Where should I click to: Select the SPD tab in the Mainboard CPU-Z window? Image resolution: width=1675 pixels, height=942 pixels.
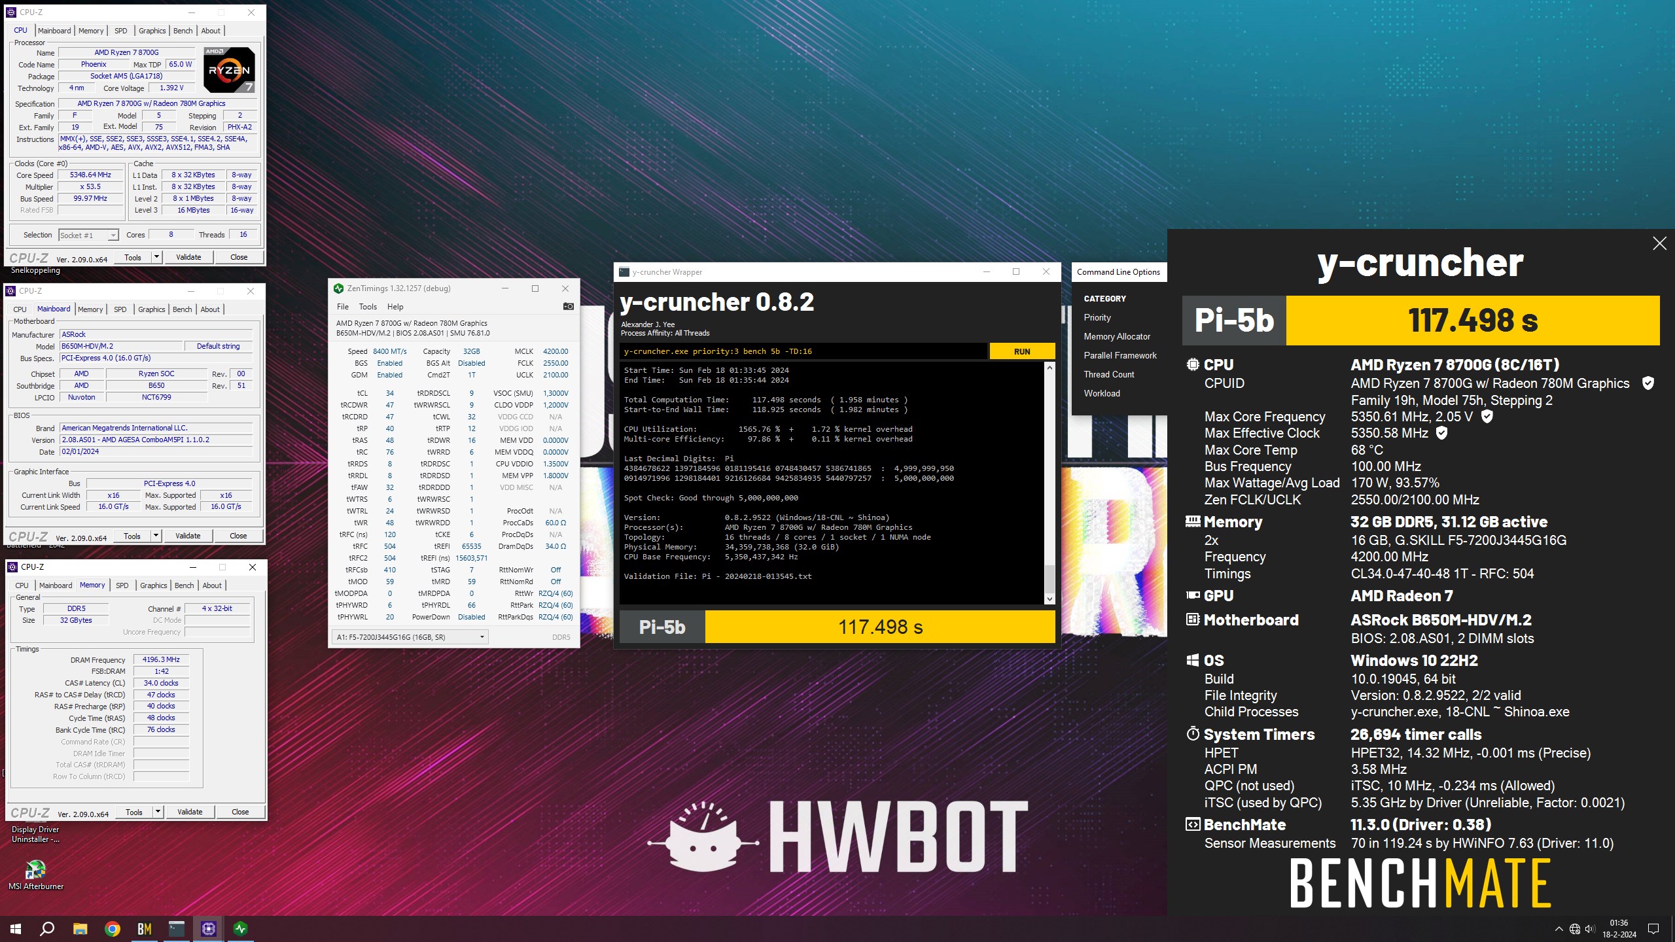(x=120, y=309)
